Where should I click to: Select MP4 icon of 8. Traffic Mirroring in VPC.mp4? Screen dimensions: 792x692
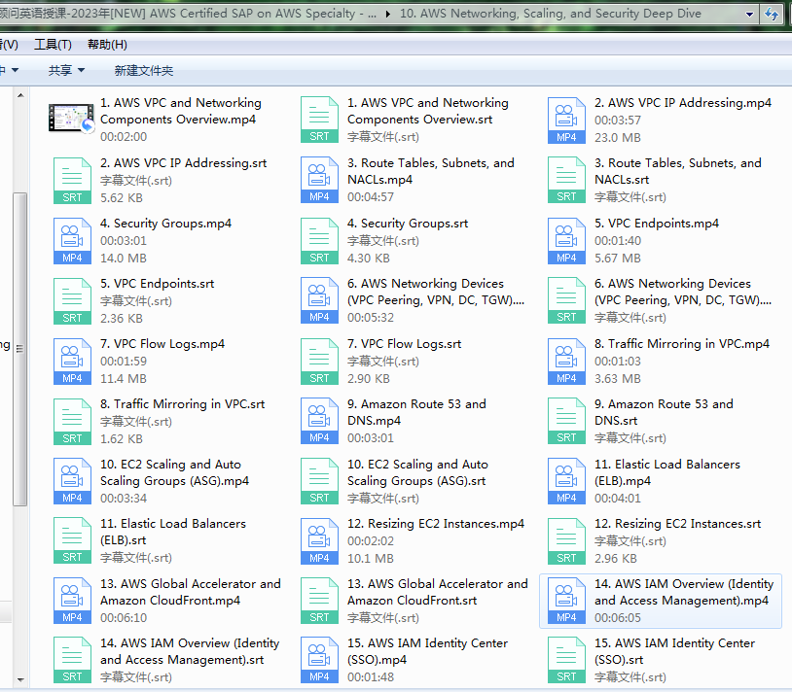point(566,362)
